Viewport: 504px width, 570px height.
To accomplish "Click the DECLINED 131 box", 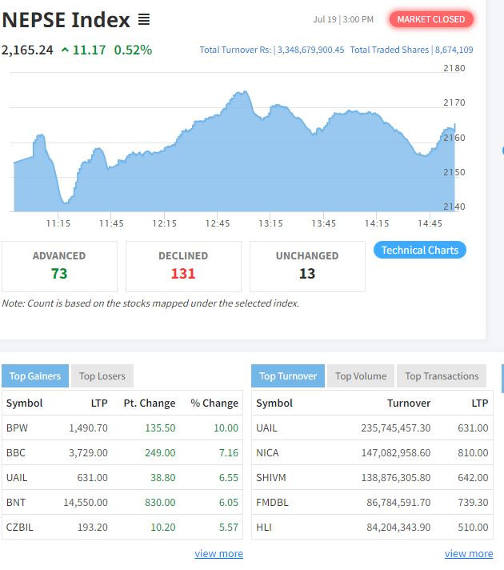I will coord(183,267).
